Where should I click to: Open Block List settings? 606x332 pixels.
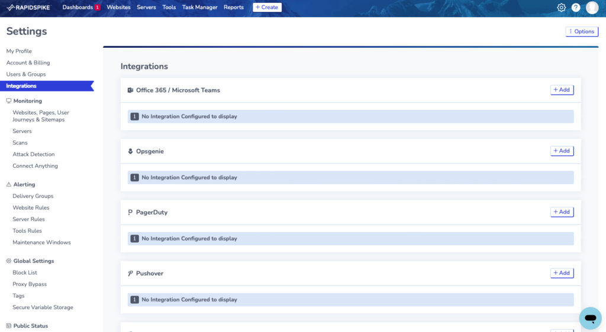click(x=25, y=272)
